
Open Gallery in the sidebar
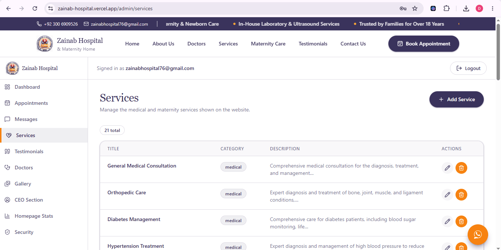click(x=44, y=184)
